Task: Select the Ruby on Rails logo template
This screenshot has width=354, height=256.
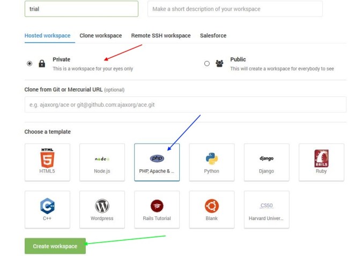Action: tap(321, 159)
